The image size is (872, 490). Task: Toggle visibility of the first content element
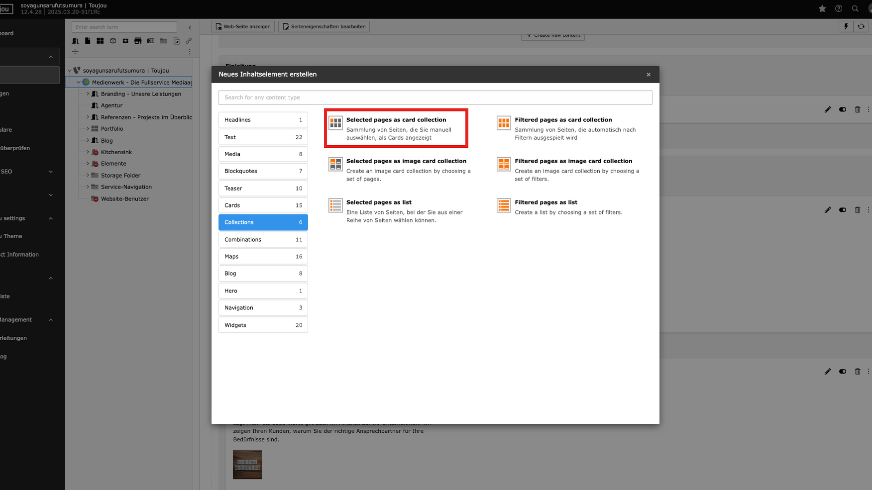(843, 109)
